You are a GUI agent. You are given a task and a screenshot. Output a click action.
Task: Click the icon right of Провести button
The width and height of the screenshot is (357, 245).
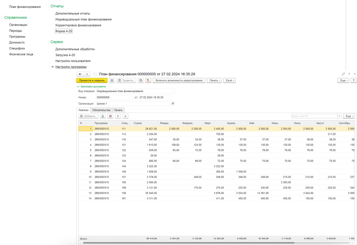point(141,80)
